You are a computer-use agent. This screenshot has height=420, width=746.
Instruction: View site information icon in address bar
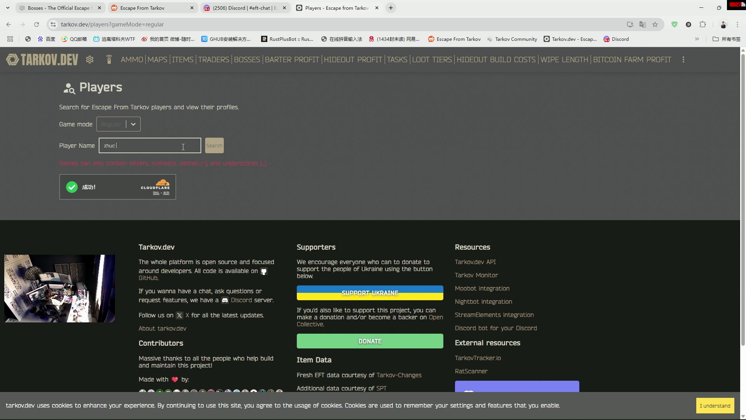[x=53, y=24]
